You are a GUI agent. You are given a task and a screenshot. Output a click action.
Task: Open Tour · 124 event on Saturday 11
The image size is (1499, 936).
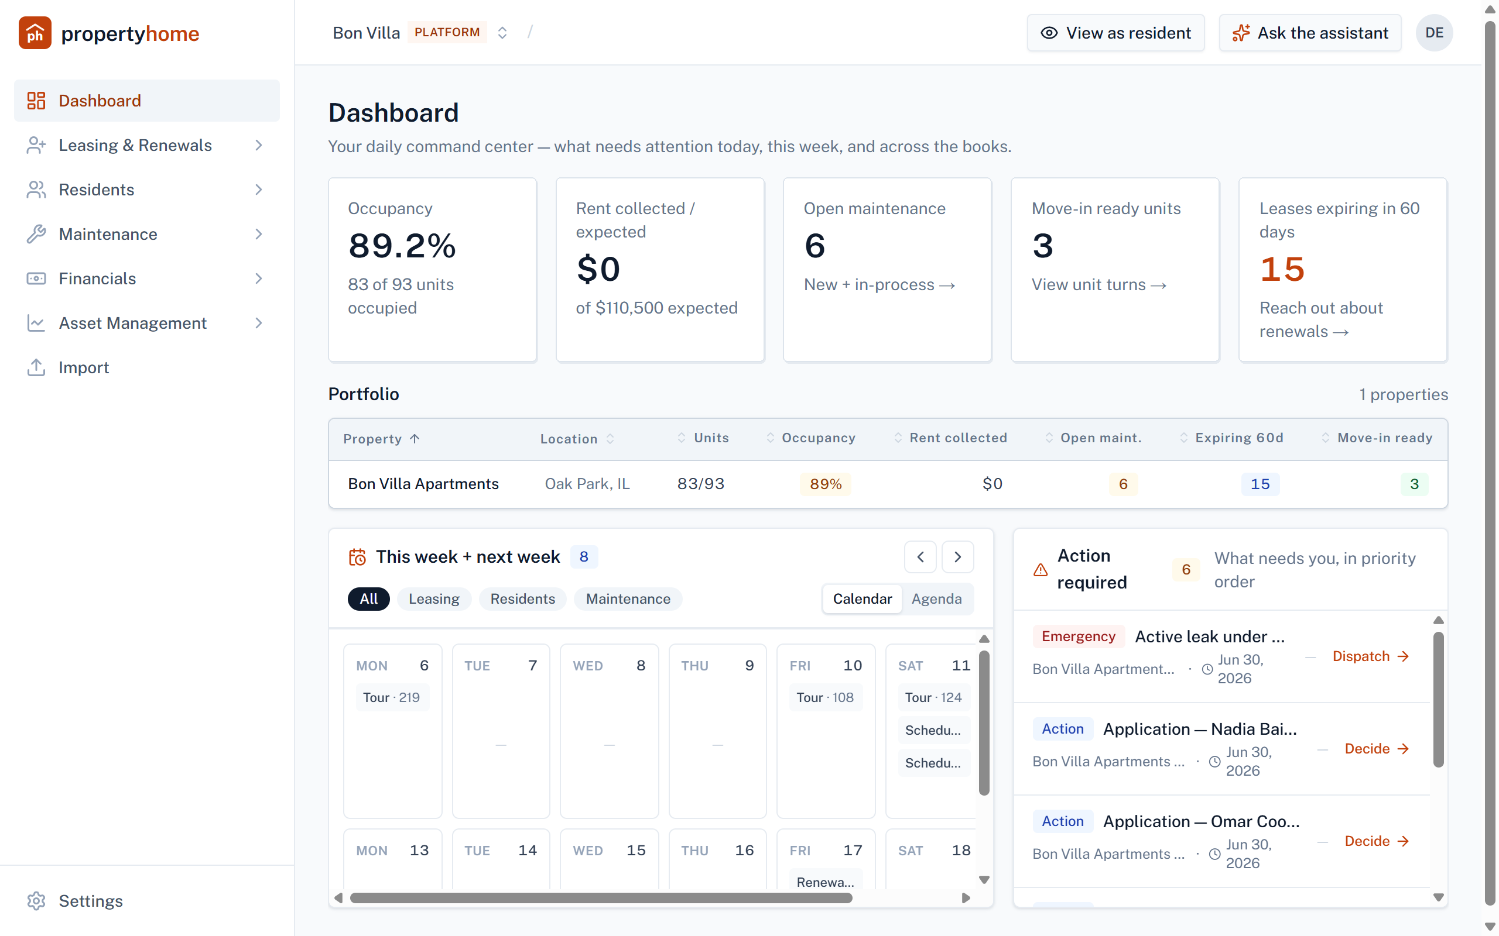[933, 698]
